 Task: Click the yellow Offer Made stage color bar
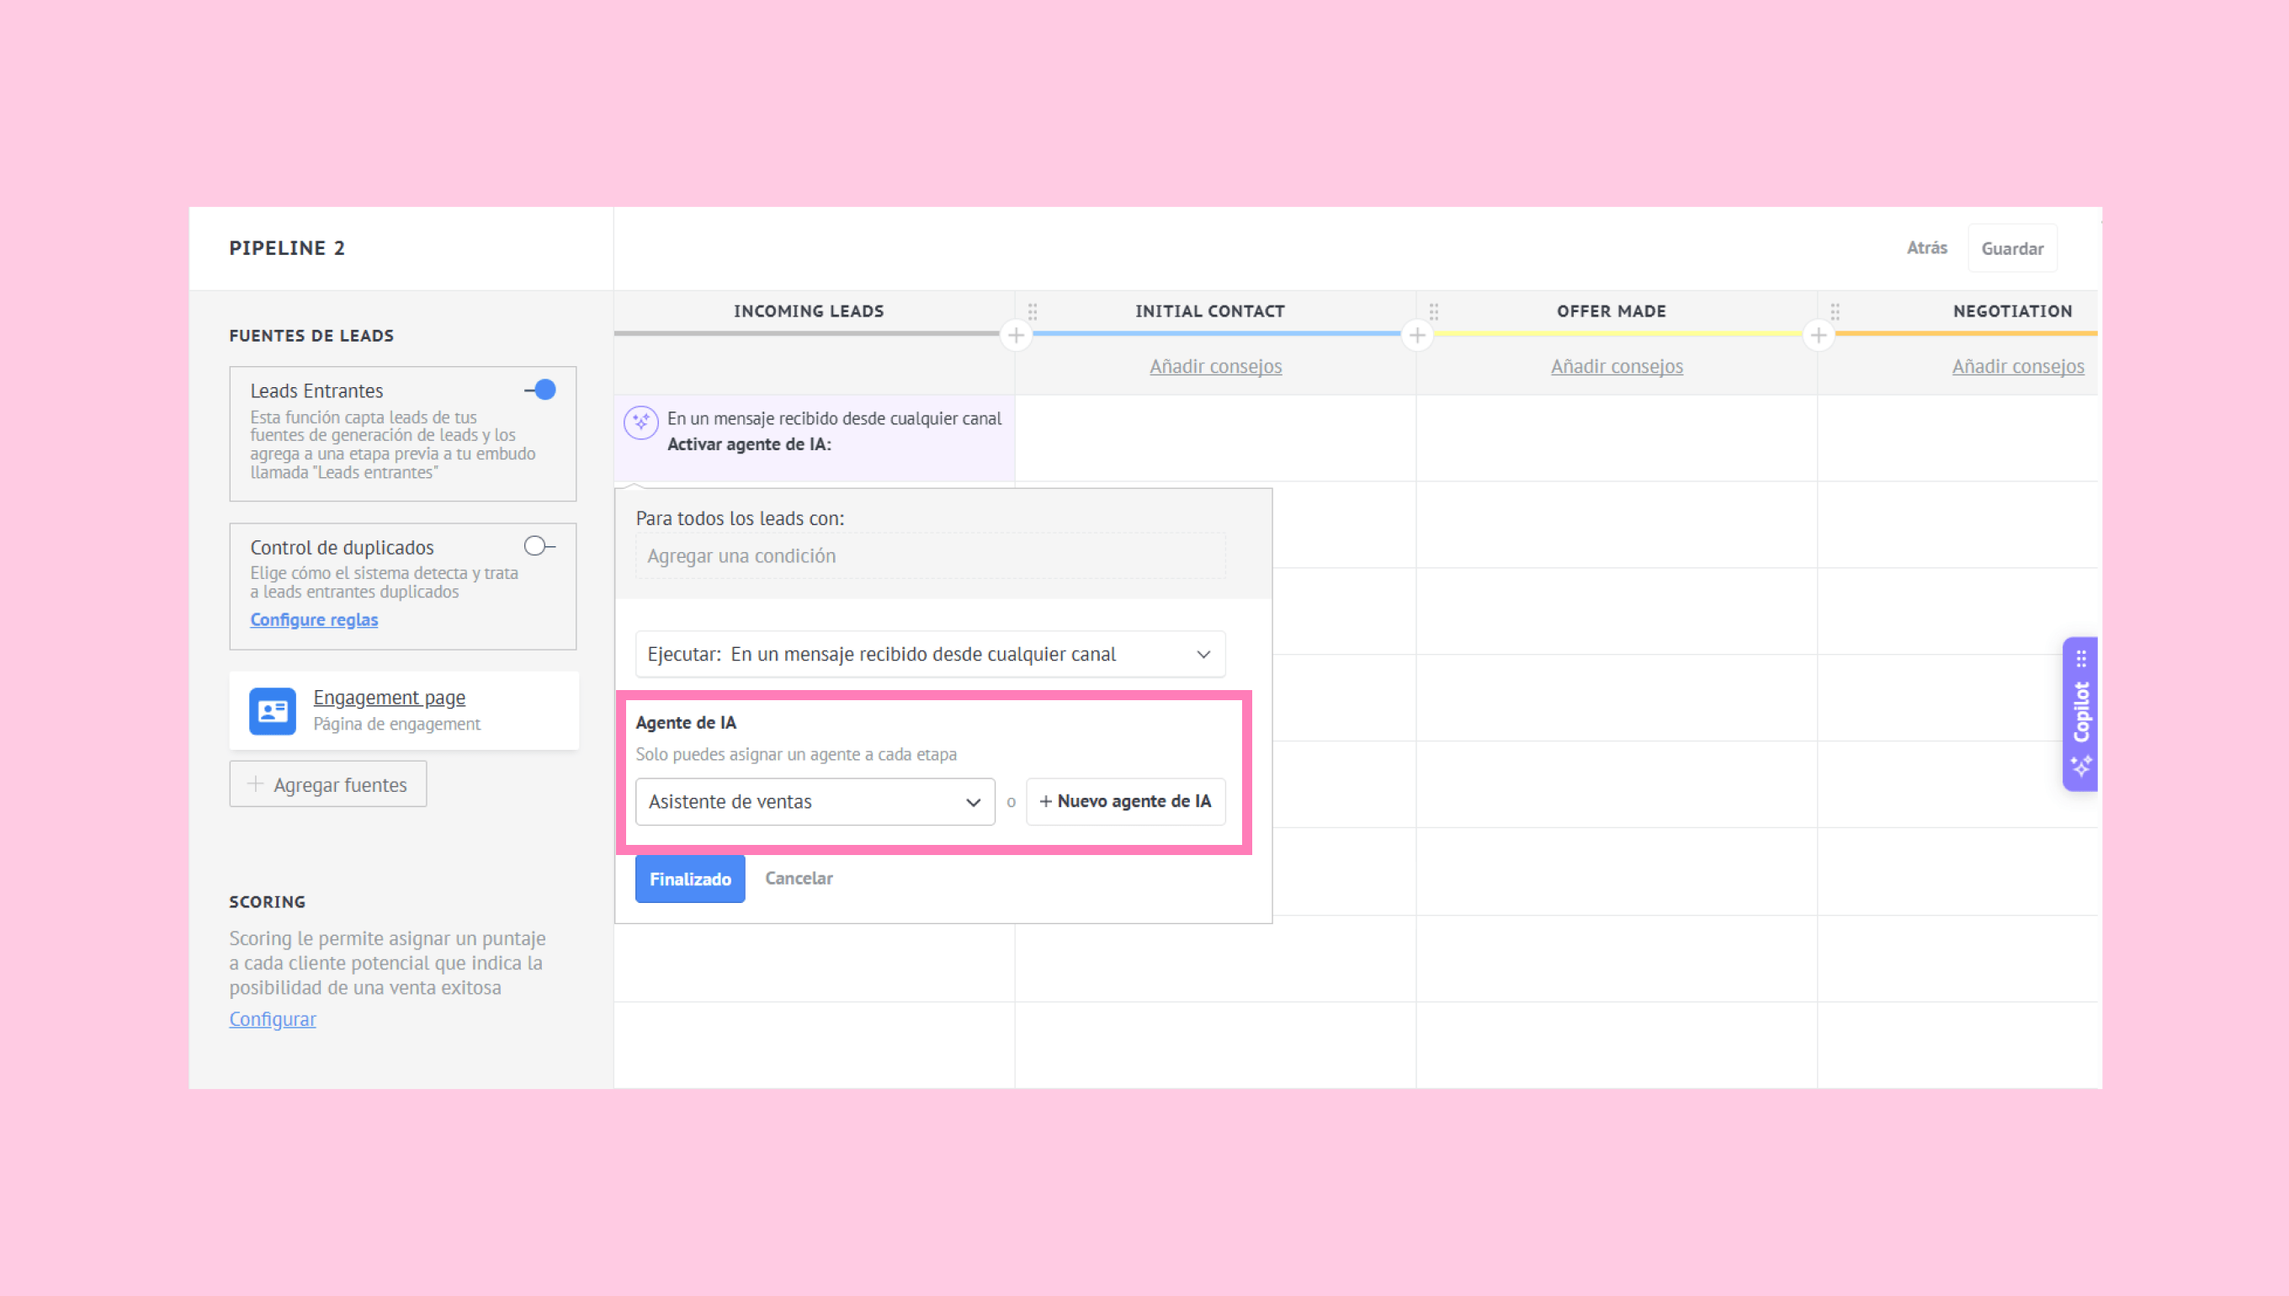(1617, 333)
